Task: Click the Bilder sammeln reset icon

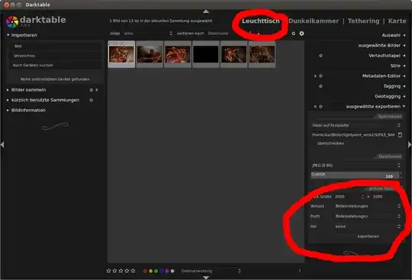Action: tap(92, 90)
